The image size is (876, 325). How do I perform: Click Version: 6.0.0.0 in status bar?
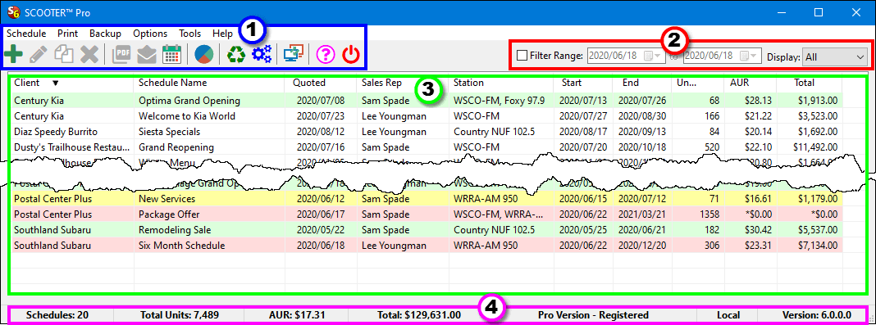point(816,315)
